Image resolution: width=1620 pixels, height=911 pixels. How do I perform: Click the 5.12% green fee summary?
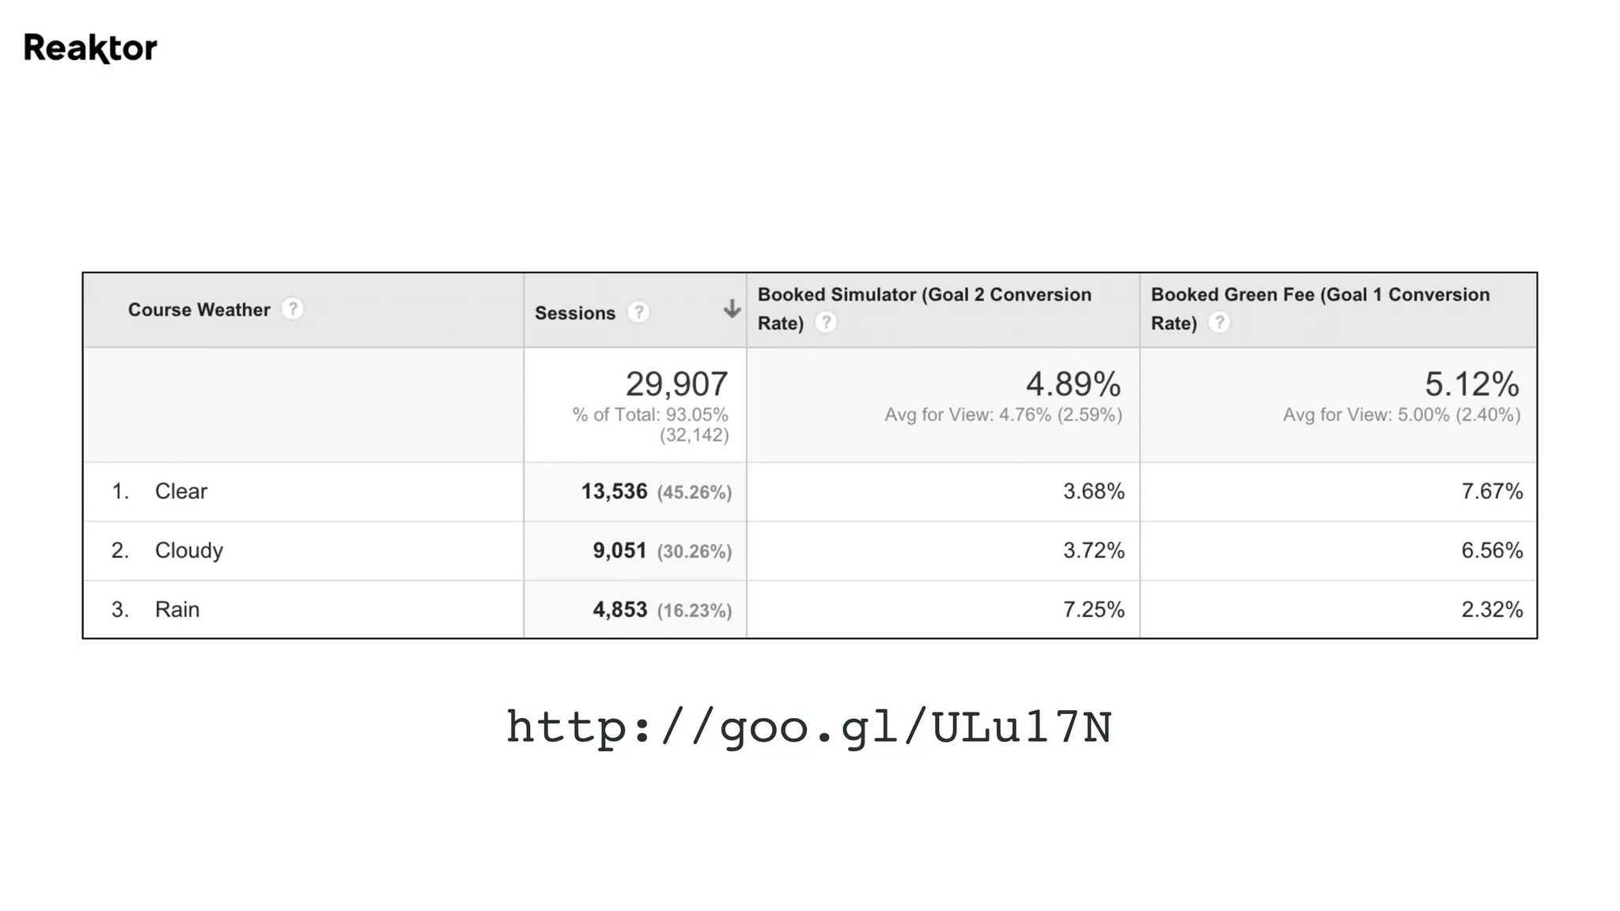(x=1472, y=384)
